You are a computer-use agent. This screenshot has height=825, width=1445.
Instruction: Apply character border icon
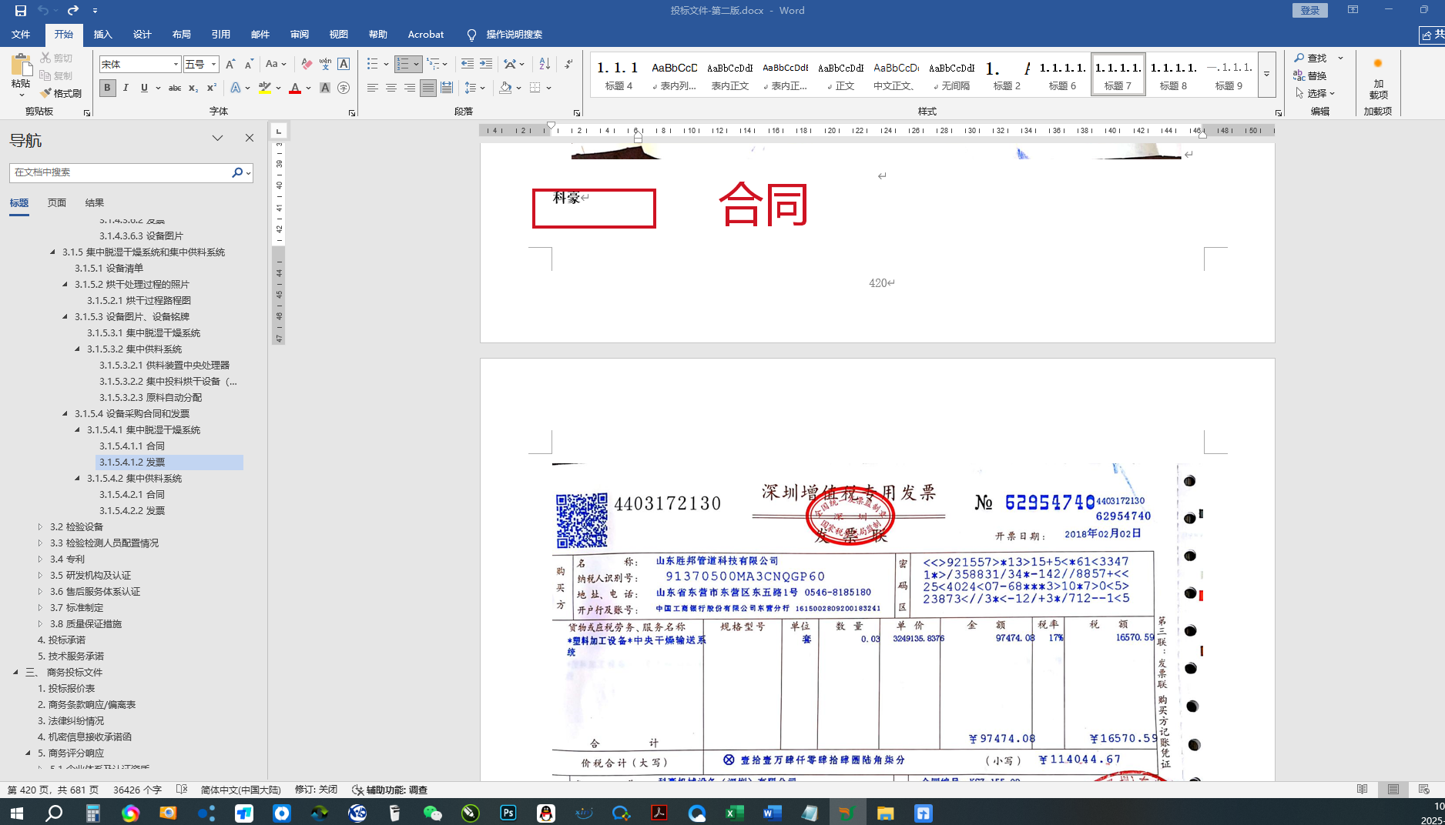tap(344, 65)
